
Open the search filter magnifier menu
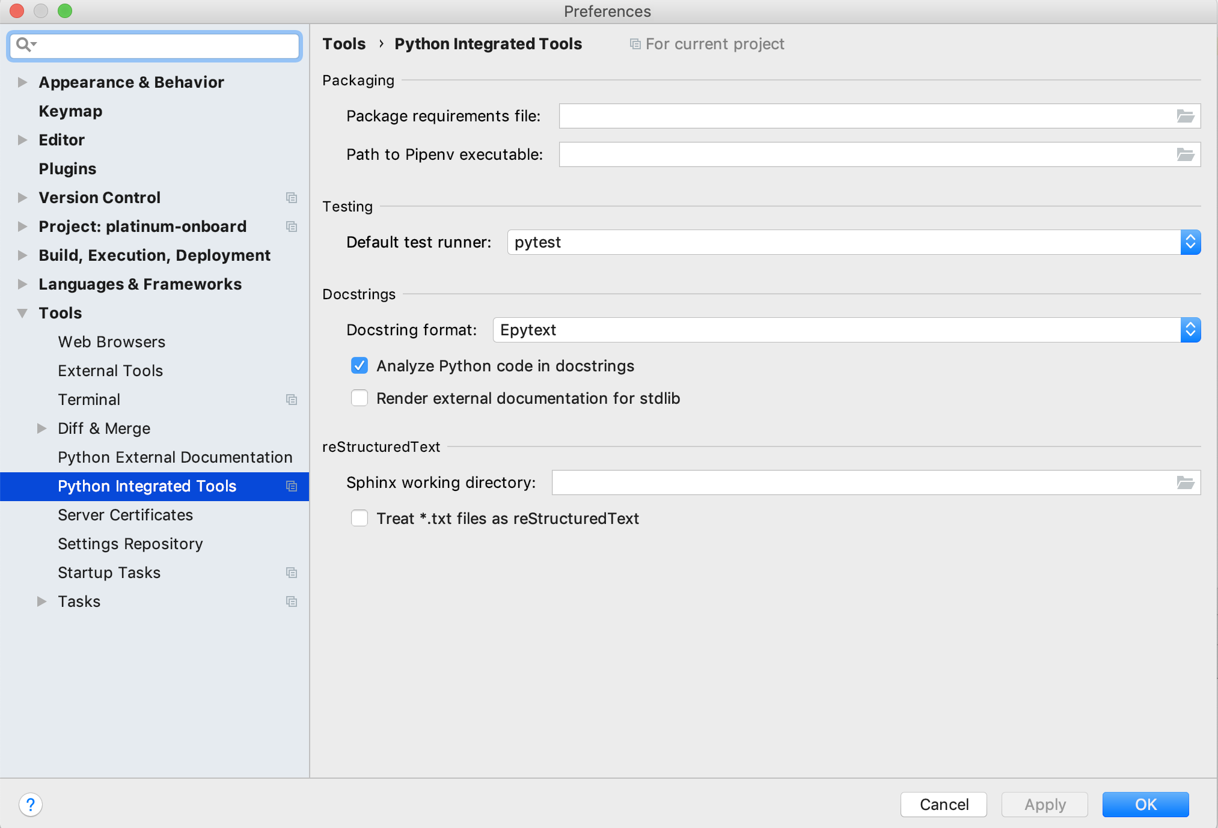click(26, 45)
